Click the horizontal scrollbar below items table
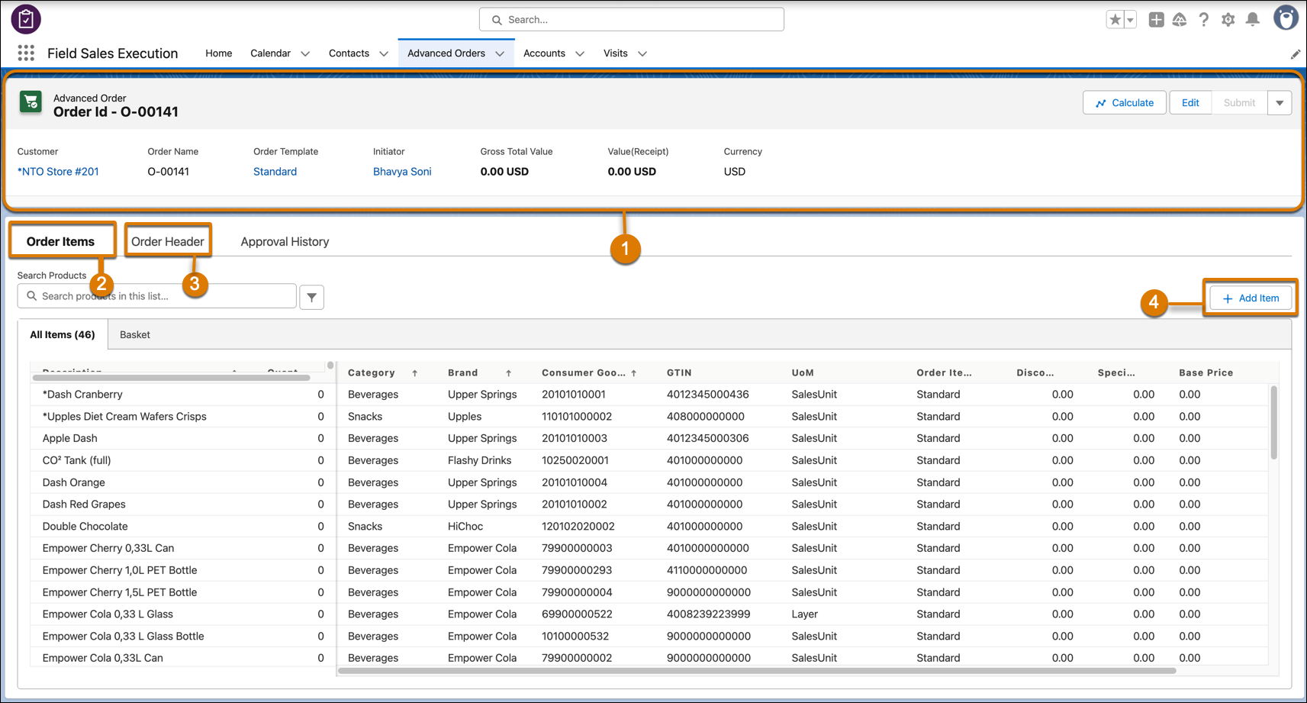 (x=757, y=671)
